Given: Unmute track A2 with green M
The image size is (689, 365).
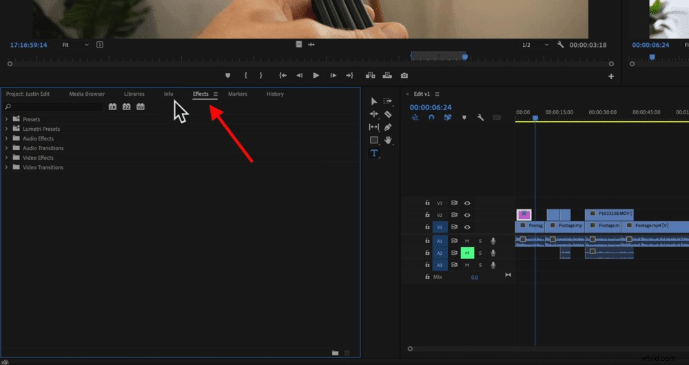Looking at the screenshot, I should point(467,253).
